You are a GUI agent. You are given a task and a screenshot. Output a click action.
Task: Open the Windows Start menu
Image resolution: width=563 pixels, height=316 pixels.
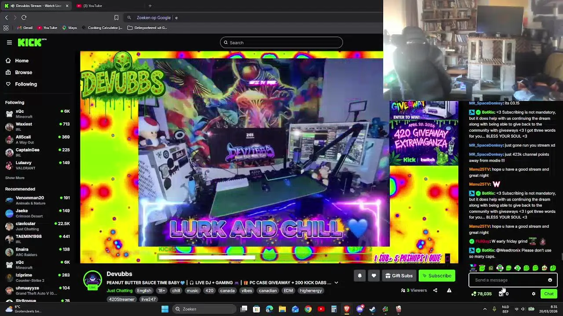point(165,309)
